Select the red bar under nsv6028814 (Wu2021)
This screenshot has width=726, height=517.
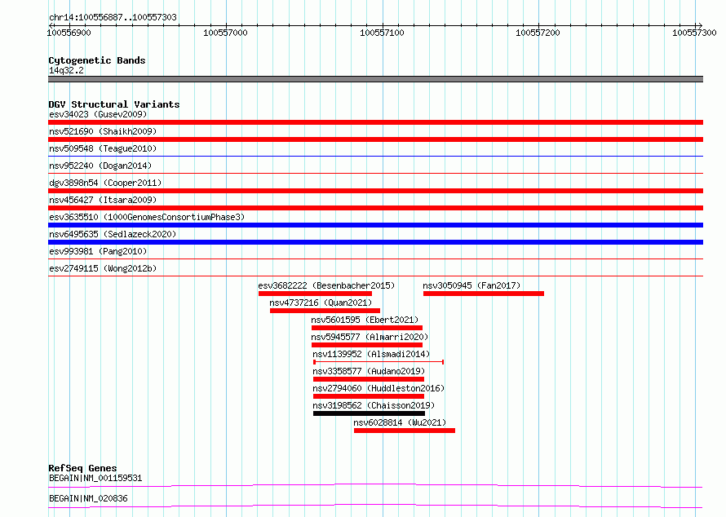pos(405,431)
